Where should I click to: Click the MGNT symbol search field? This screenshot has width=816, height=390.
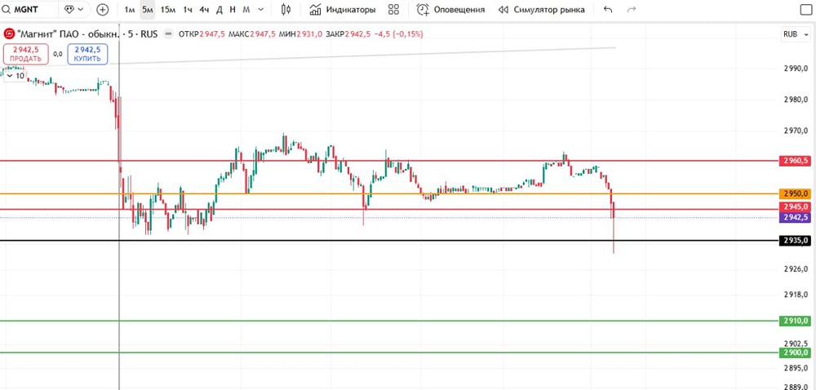tap(29, 9)
